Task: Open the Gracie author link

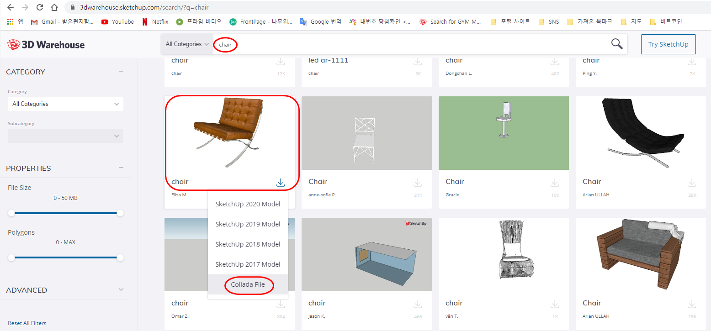Action: tap(452, 195)
